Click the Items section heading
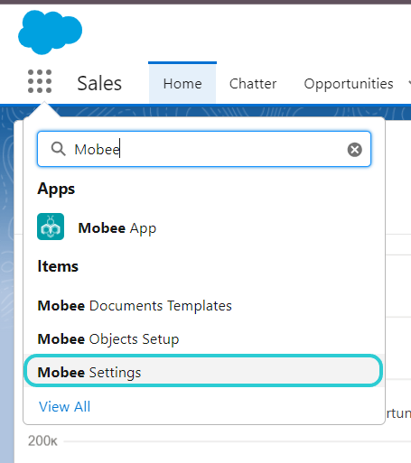Viewport: 411px width, 463px height. (x=58, y=266)
